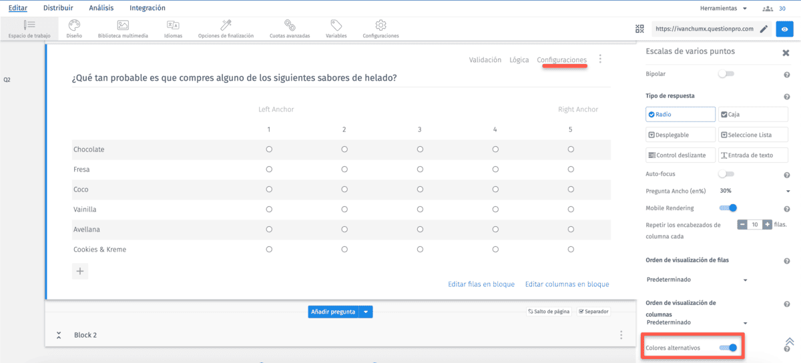Show help for Tipo de respuesta
This screenshot has width=801, height=363.
pos(786,97)
